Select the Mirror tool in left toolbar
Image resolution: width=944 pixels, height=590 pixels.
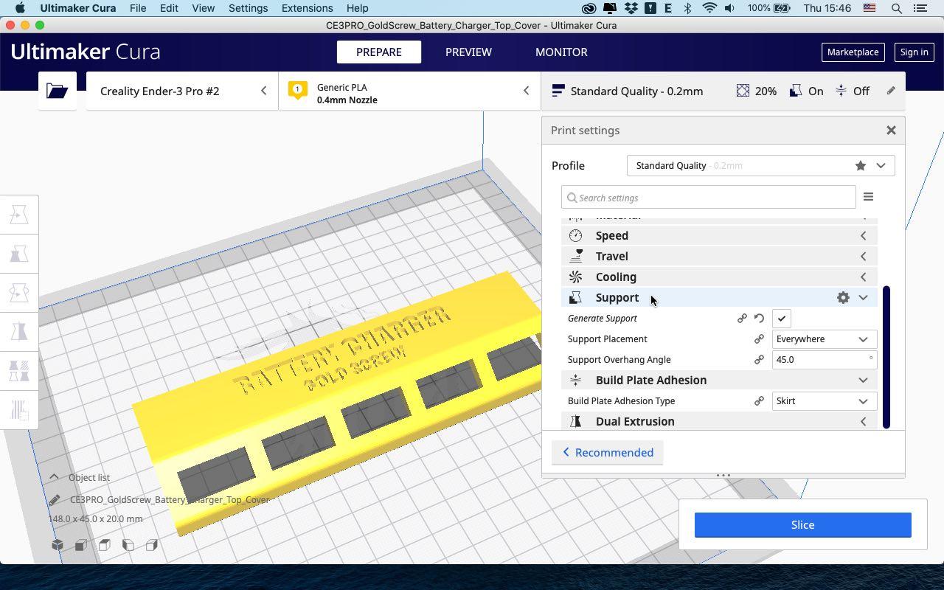19,332
